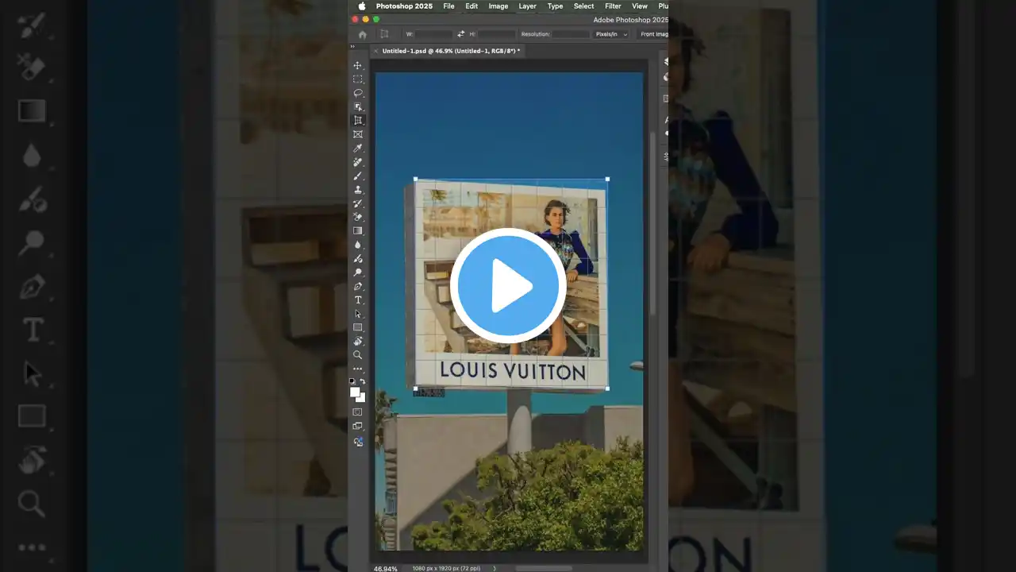Select the Rectangle shape tool

tap(358, 327)
